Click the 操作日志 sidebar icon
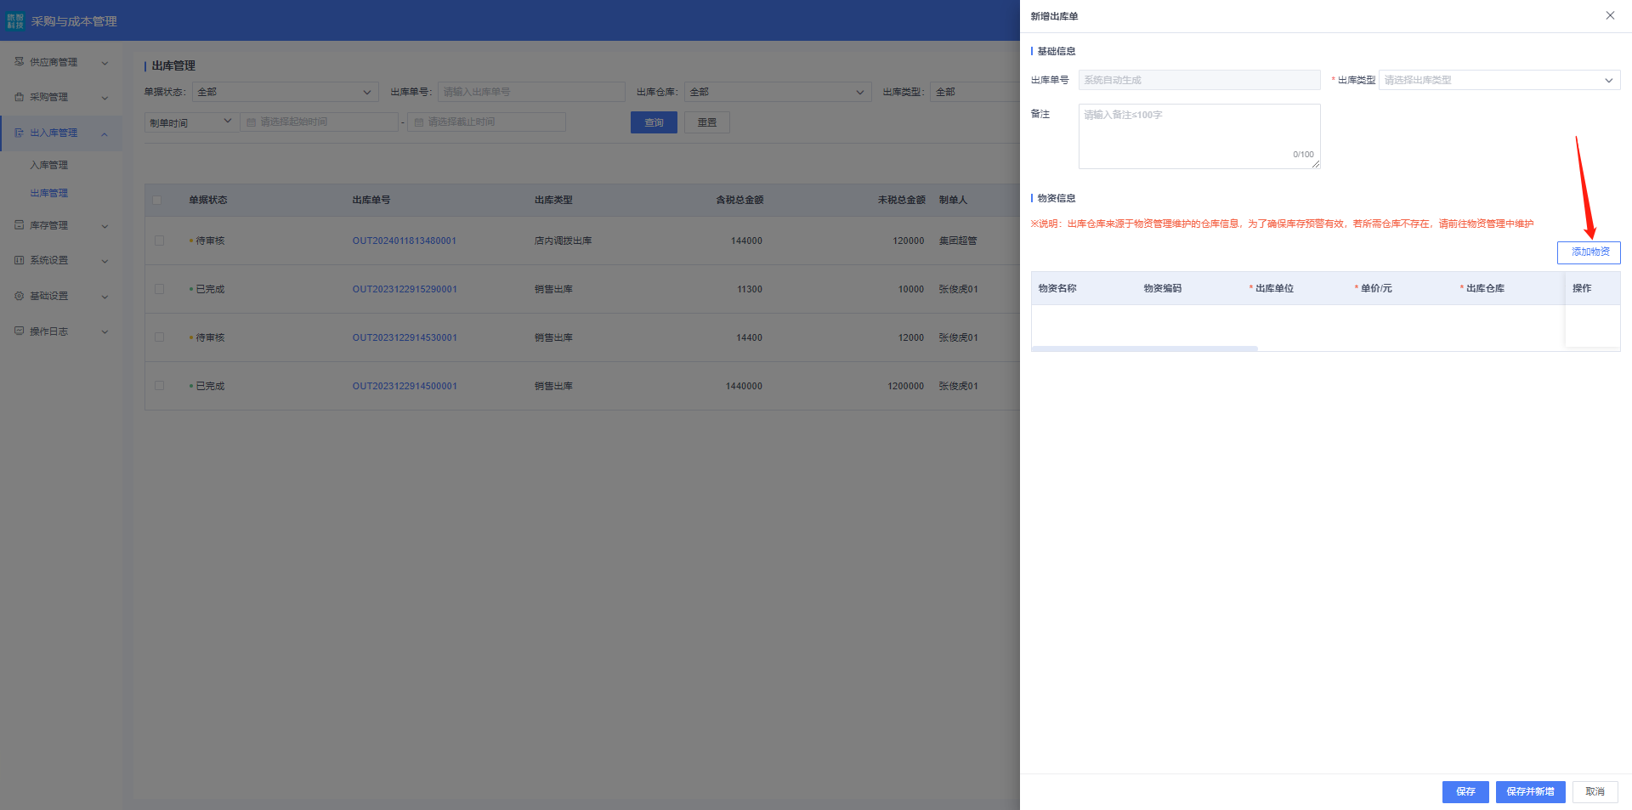 [20, 331]
